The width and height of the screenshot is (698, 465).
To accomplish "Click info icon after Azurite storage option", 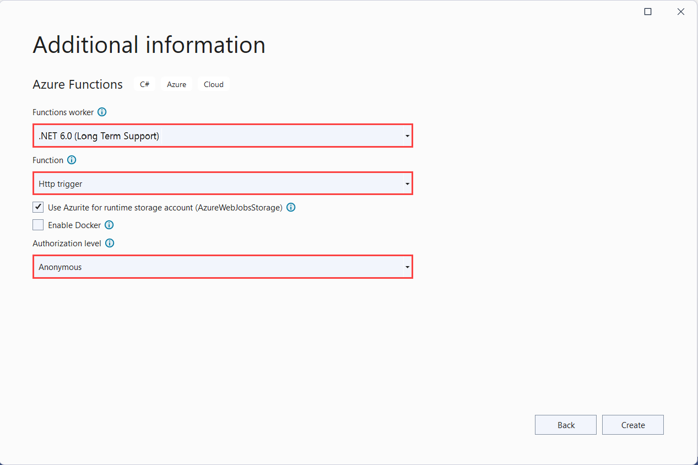I will [x=291, y=208].
